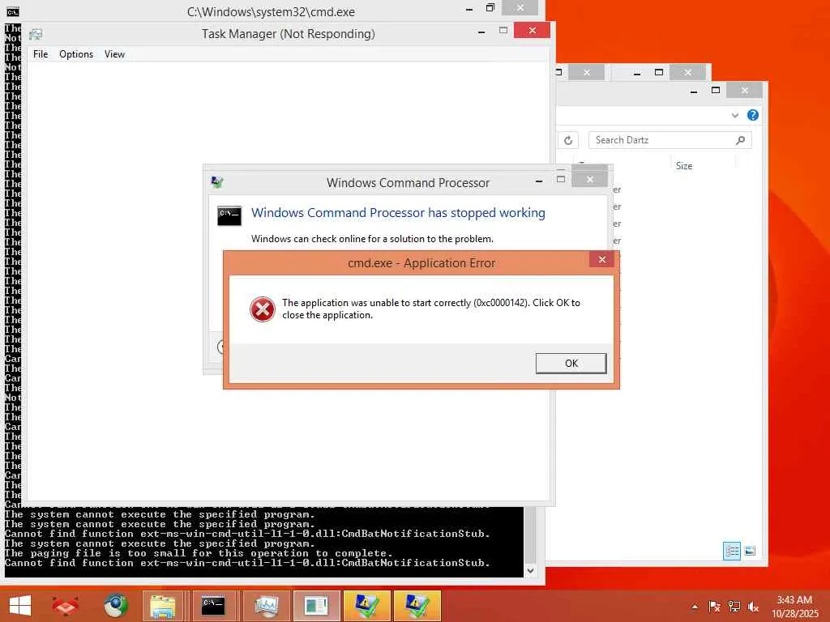This screenshot has height=622, width=830.
Task: Click OK in the cmd.exe Application Error dialog
Action: click(x=571, y=364)
